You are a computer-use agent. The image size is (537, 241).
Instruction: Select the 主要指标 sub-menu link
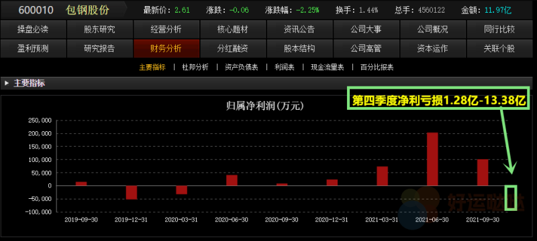[152, 67]
